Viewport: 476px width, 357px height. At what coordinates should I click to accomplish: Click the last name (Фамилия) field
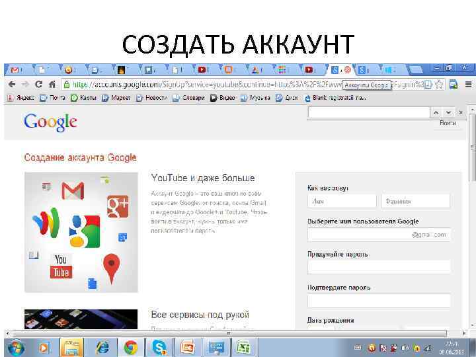pos(415,201)
